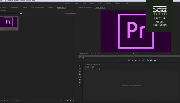
Task: Click the Clear trash icon in Project panel
Action: (x=74, y=101)
